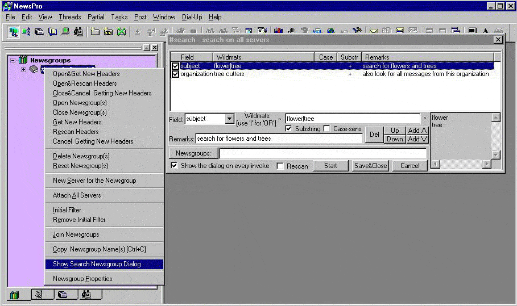517x306 pixels.
Task: Select Show Search Newsgroup Dialog menu entry
Action: (104, 264)
